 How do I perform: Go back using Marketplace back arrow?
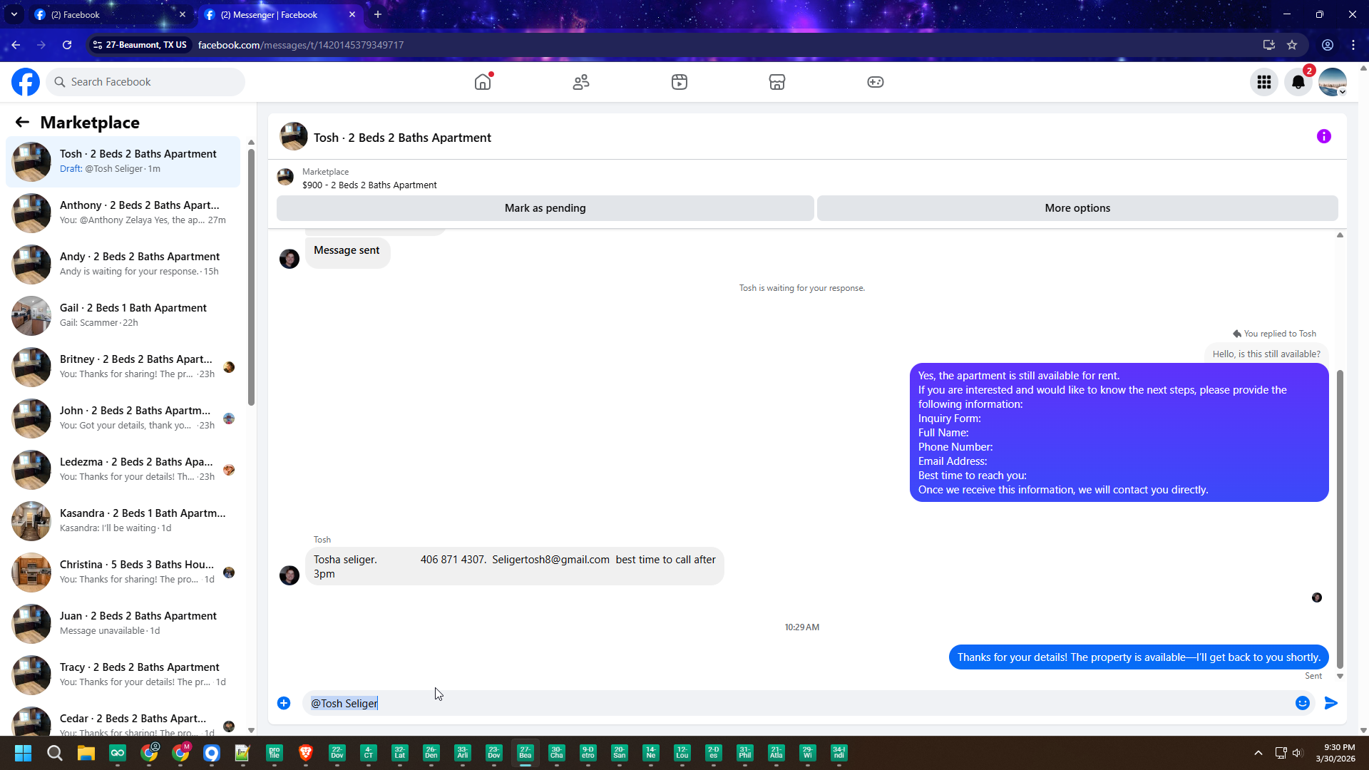point(22,122)
